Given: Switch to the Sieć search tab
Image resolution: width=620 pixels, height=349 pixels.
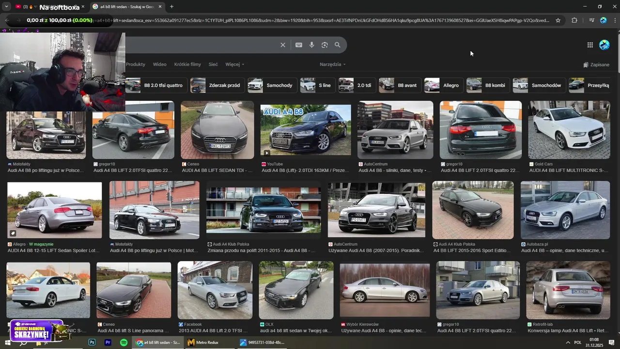Looking at the screenshot, I should [x=213, y=64].
